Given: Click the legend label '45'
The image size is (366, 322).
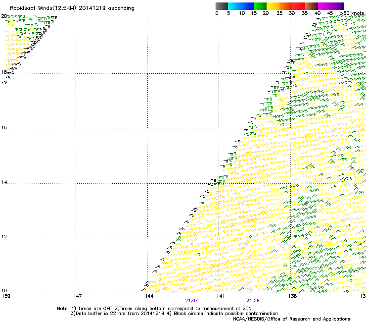Looking at the screenshot, I should click(330, 13).
